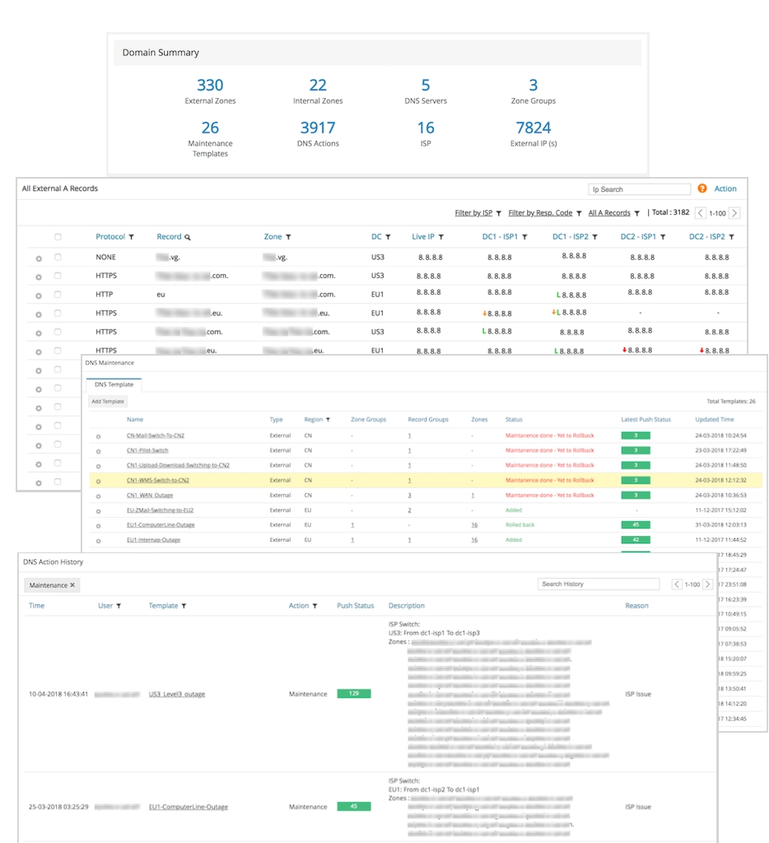Switch to the DNS Template tab

[114, 384]
